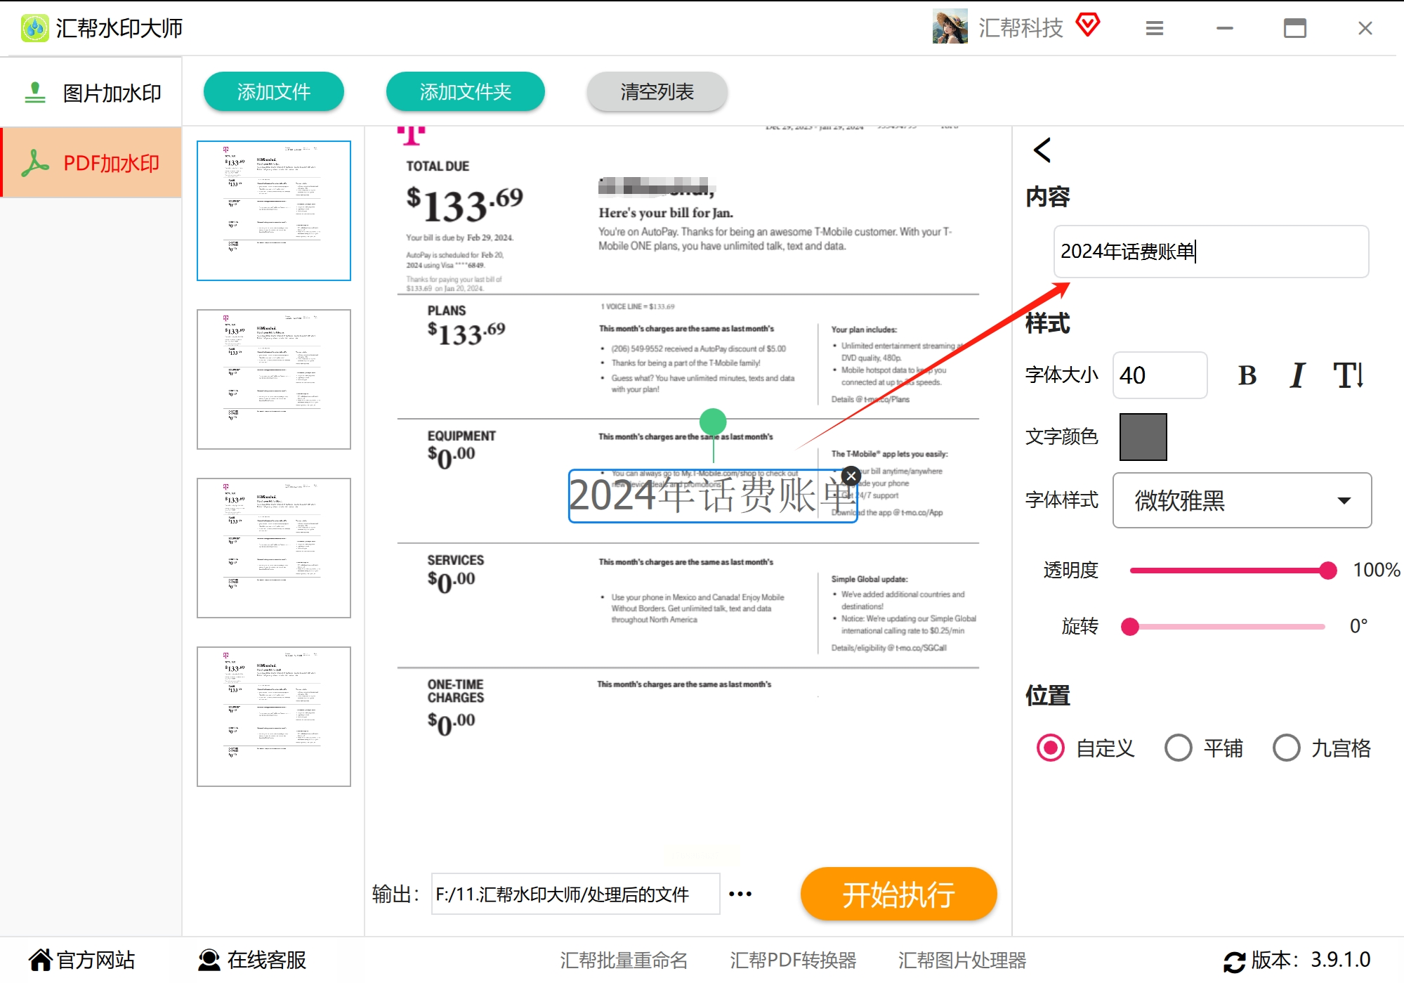Viewport: 1404px width, 983px height.
Task: Remove watermark with X handle
Action: pos(851,476)
